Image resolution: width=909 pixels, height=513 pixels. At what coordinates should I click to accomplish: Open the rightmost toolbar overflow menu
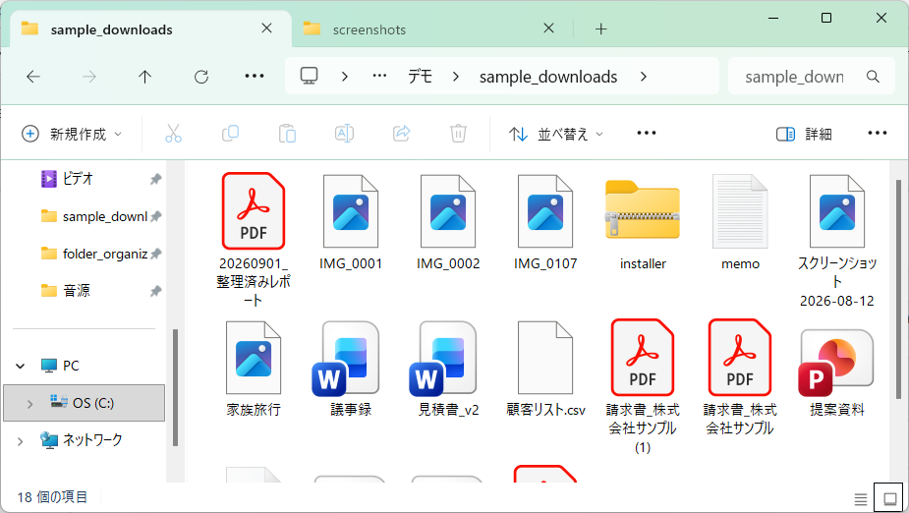(878, 134)
